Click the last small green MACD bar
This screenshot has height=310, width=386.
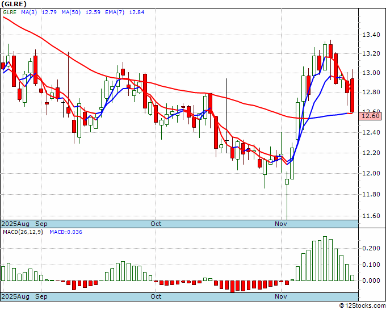(353, 278)
